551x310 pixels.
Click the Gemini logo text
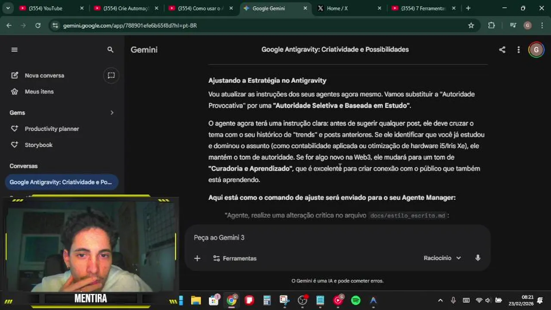(x=144, y=50)
